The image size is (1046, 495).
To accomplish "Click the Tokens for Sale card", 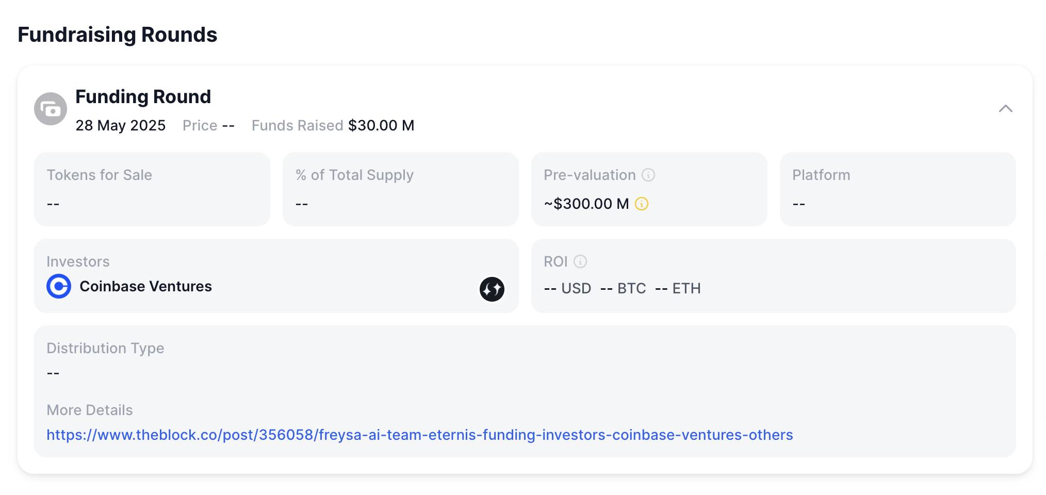I will (152, 189).
